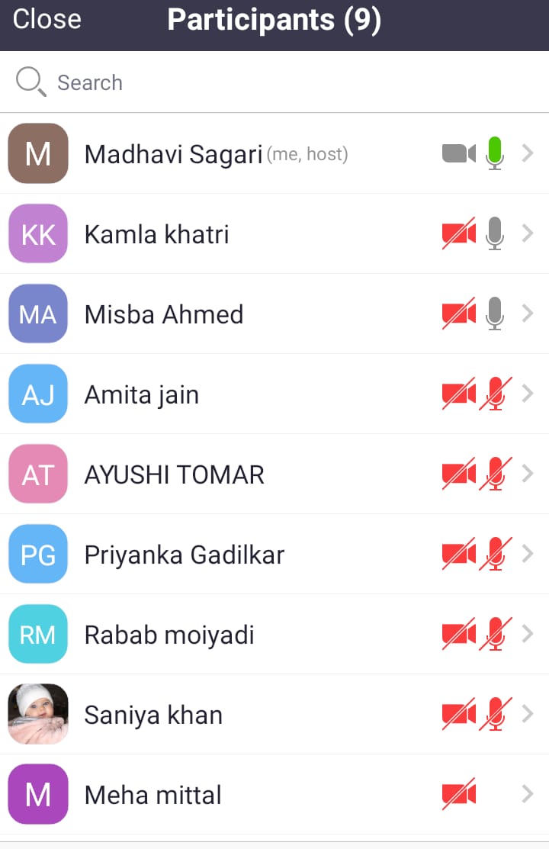Unmute Rabab moiyadi's microphone
Viewport: 549px width, 849px height.
tap(495, 634)
